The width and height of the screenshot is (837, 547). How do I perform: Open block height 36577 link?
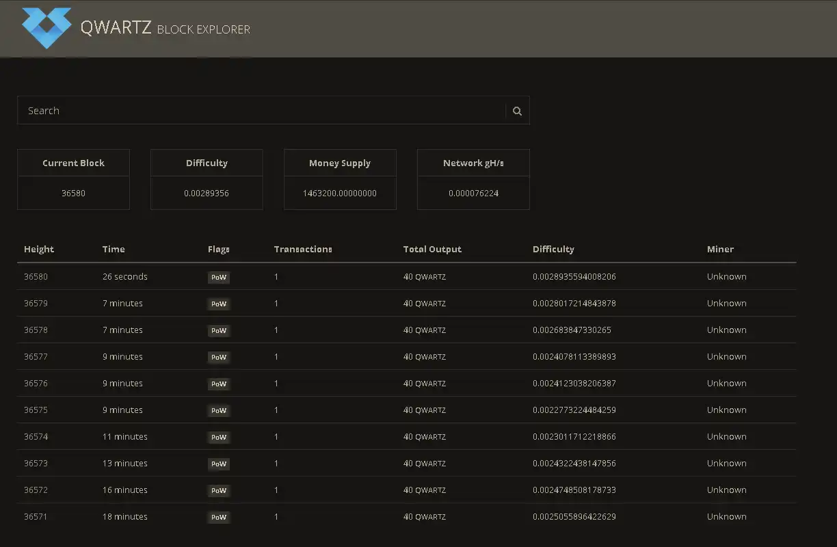36,357
